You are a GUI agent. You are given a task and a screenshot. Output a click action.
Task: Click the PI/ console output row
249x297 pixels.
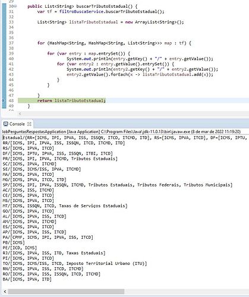[29, 258]
